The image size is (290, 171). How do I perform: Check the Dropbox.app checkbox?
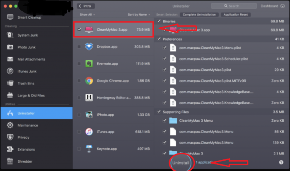79,47
